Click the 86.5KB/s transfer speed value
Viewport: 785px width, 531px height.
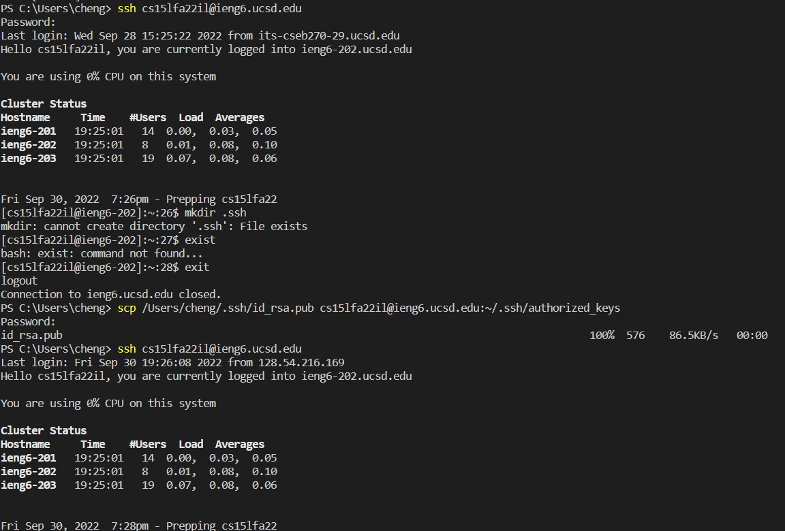694,335
